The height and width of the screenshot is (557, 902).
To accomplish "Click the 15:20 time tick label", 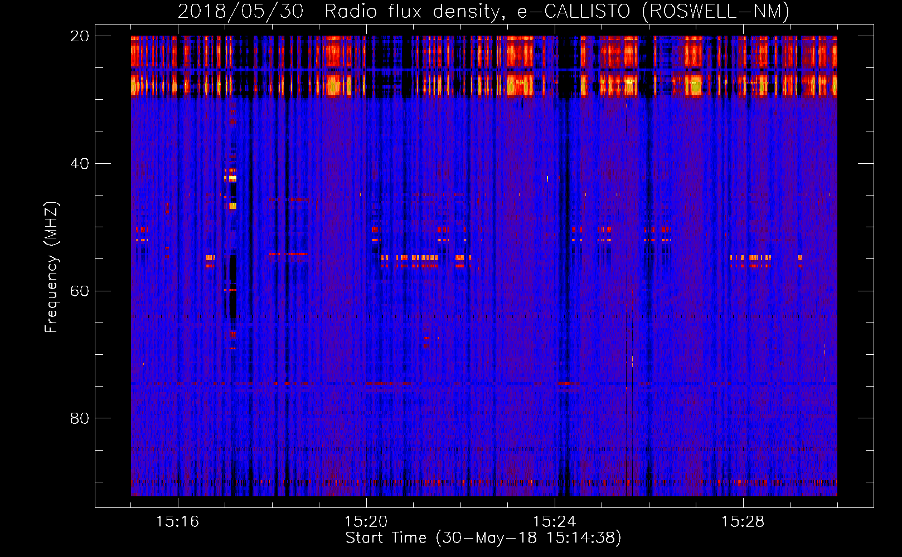I will pos(366,522).
